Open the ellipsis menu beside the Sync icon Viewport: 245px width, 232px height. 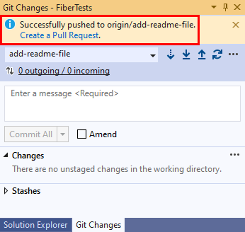pos(233,54)
